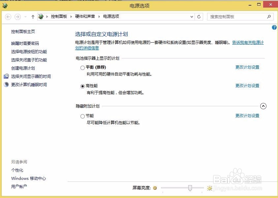Image resolution: width=278 pixels, height=198 pixels.
Task: Open 创建电源计划 link
Action: [x=23, y=68]
